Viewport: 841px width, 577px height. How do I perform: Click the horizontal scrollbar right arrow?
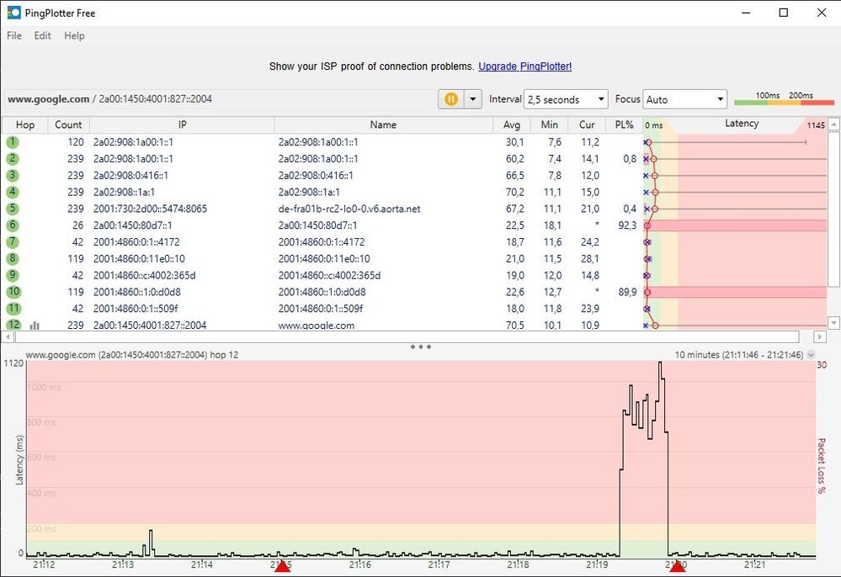pyautogui.click(x=820, y=336)
